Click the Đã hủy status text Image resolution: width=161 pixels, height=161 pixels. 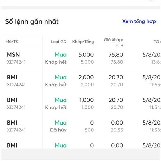tap(58, 130)
